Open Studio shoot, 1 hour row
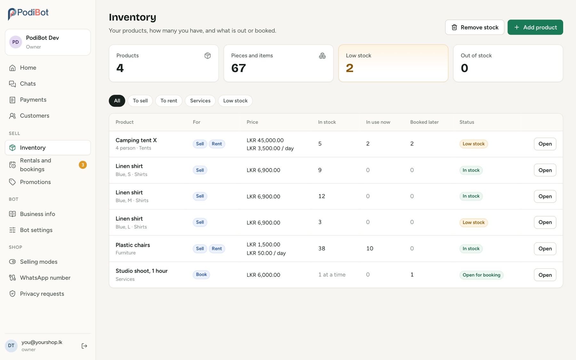Screen dimensions: 576x360 point(545,275)
